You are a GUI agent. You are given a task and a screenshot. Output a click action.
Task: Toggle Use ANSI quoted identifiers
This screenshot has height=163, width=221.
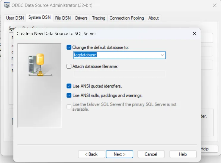[69, 86]
